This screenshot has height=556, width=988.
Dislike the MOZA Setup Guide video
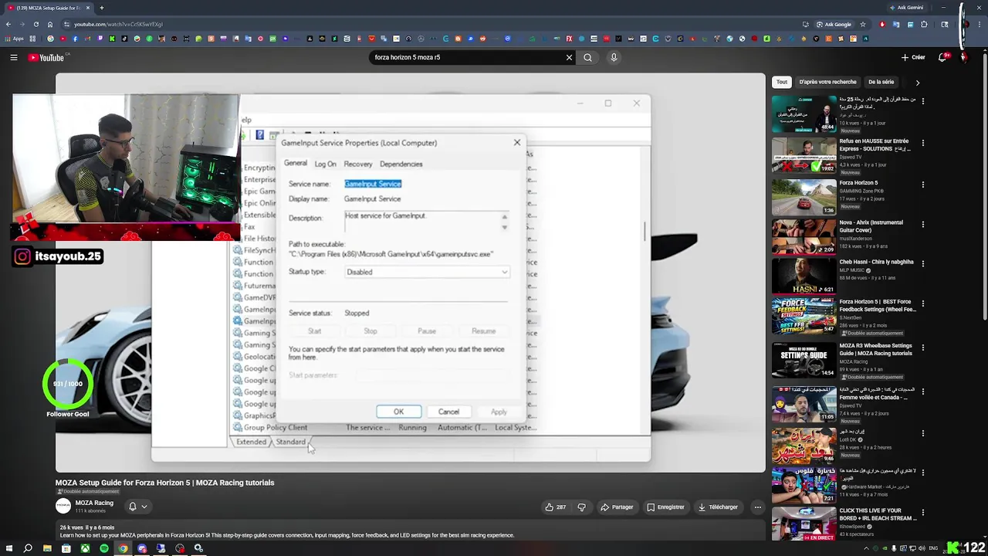click(x=582, y=507)
